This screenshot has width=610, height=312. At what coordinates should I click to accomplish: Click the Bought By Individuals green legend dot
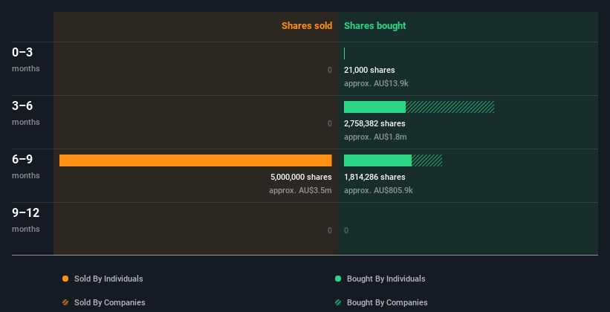(x=338, y=279)
